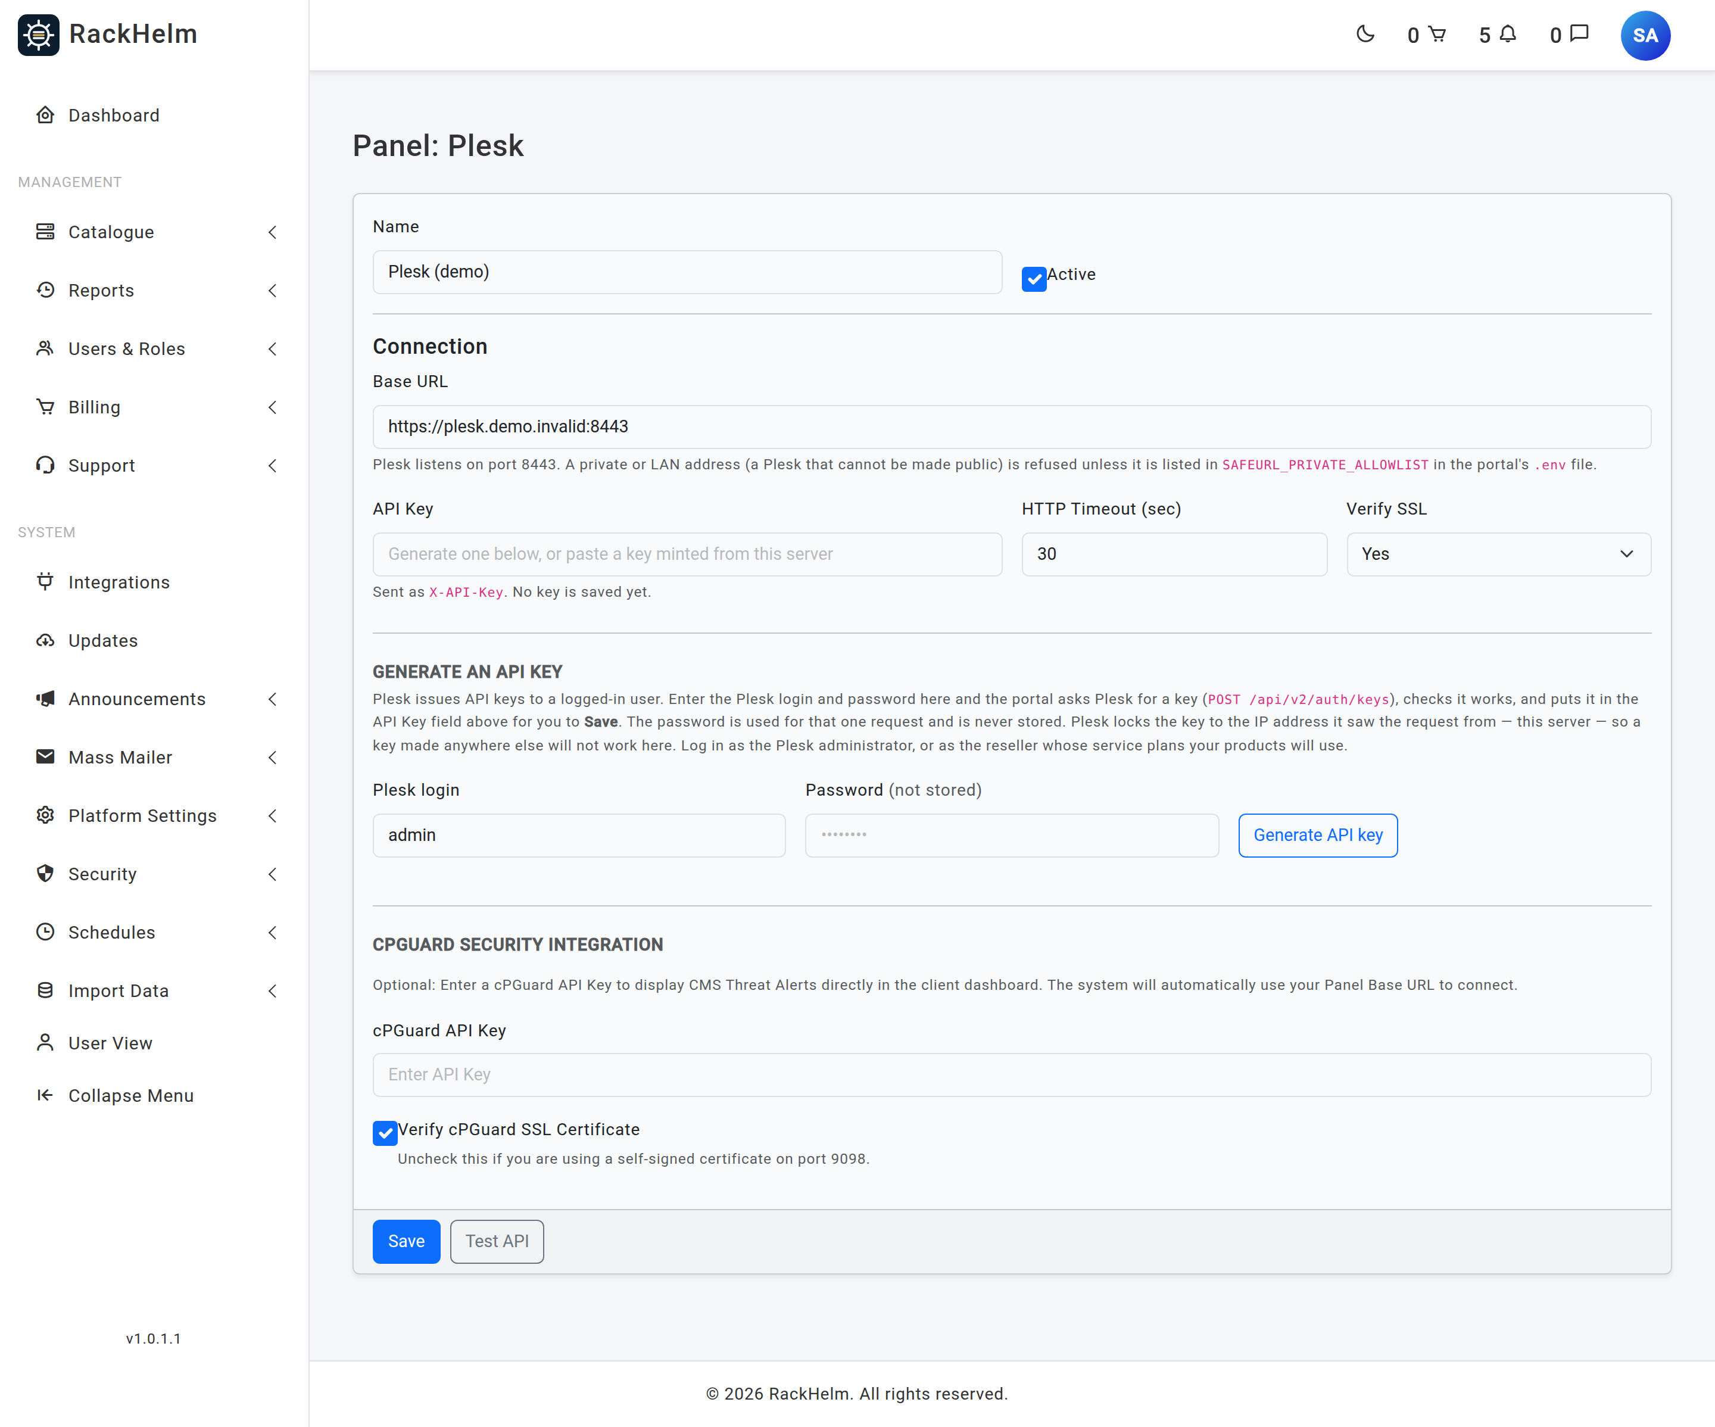The height and width of the screenshot is (1427, 1715).
Task: Expand the Platform Settings chevron
Action: 273,815
